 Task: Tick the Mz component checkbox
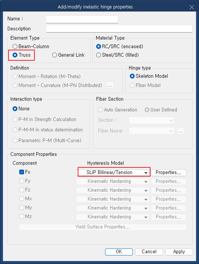pyautogui.click(x=21, y=216)
